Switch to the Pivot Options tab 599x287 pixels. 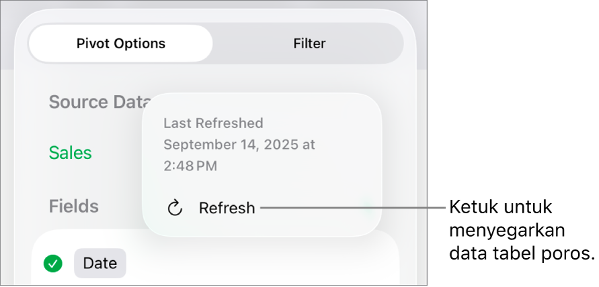(x=121, y=44)
